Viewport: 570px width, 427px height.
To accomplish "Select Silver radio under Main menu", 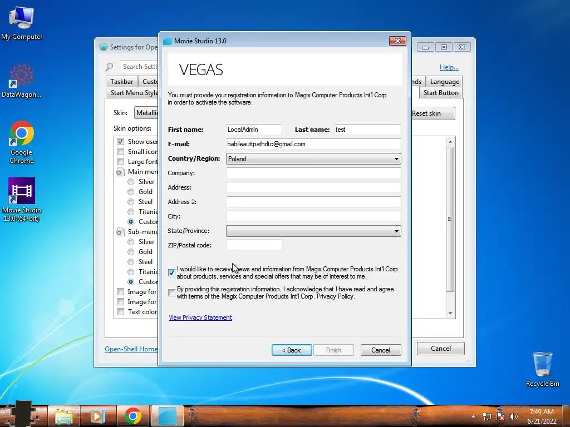I will [x=131, y=182].
